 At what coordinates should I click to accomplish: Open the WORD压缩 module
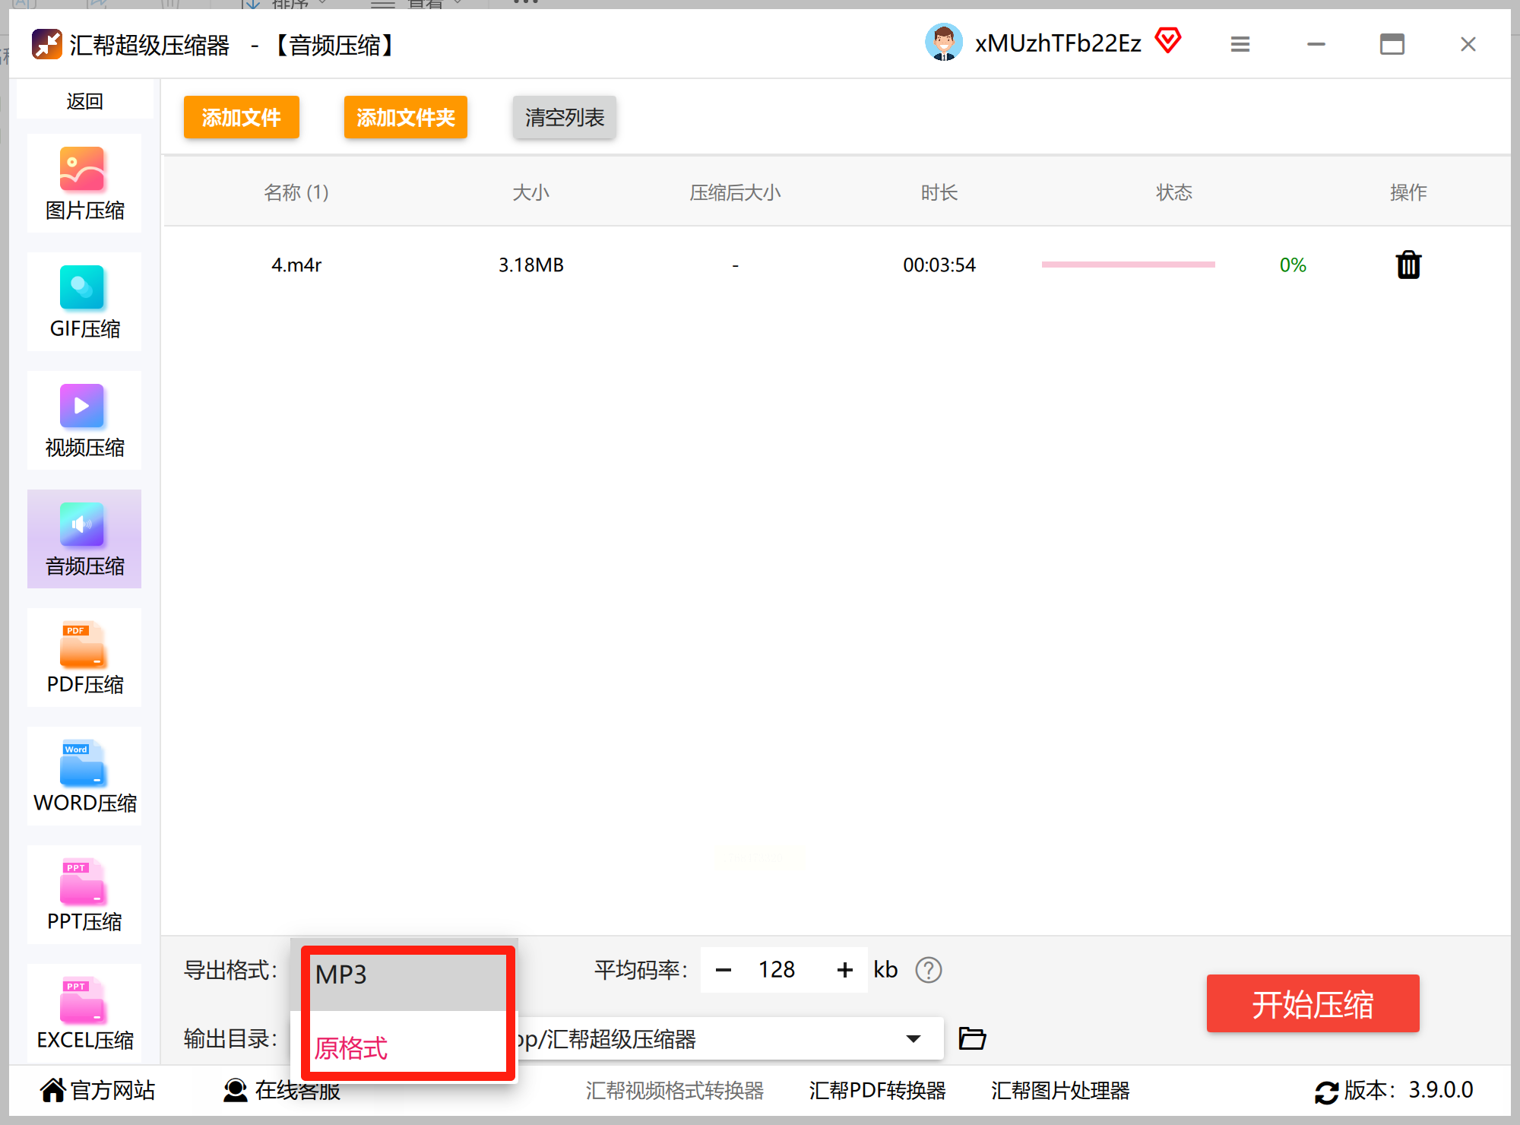[x=84, y=776]
